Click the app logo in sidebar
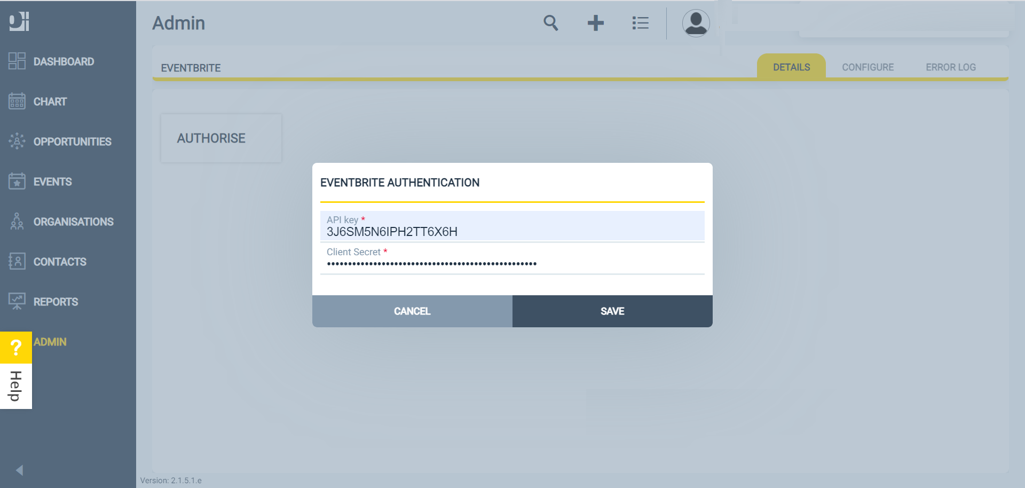 (x=19, y=21)
